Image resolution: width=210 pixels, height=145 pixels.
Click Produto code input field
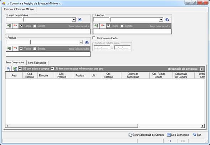point(18,42)
